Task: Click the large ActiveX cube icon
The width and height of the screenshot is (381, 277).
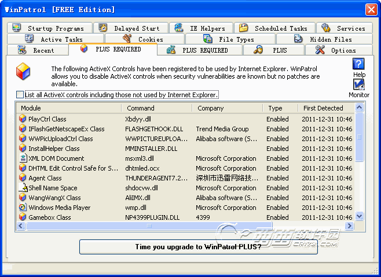Action: point(23,71)
